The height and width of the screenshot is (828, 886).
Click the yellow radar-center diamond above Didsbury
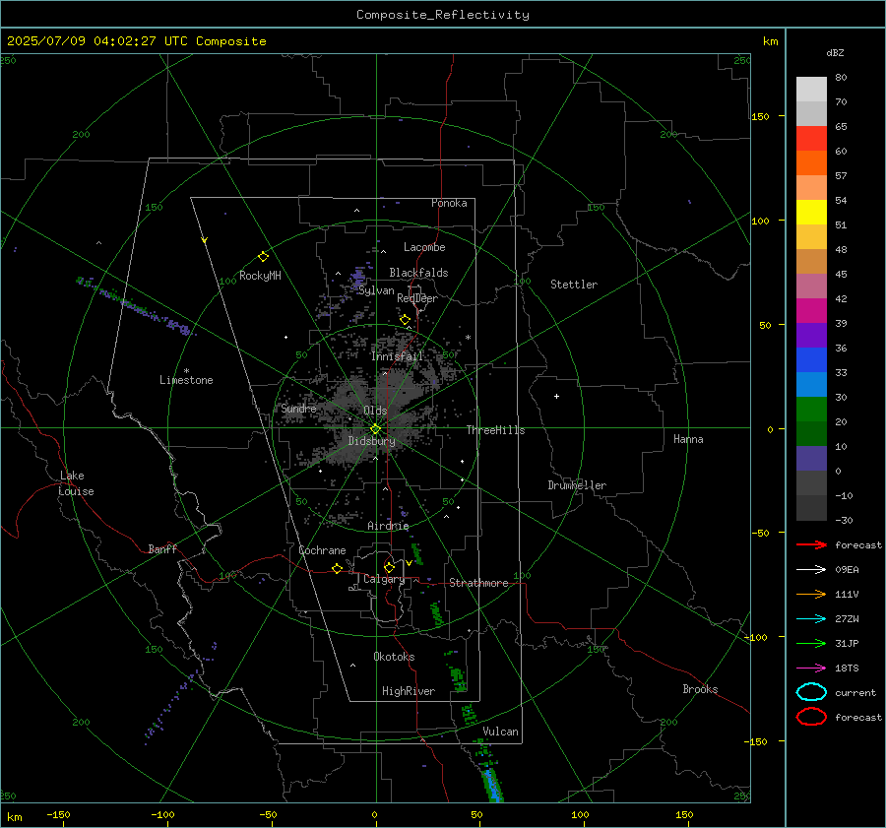click(x=375, y=429)
